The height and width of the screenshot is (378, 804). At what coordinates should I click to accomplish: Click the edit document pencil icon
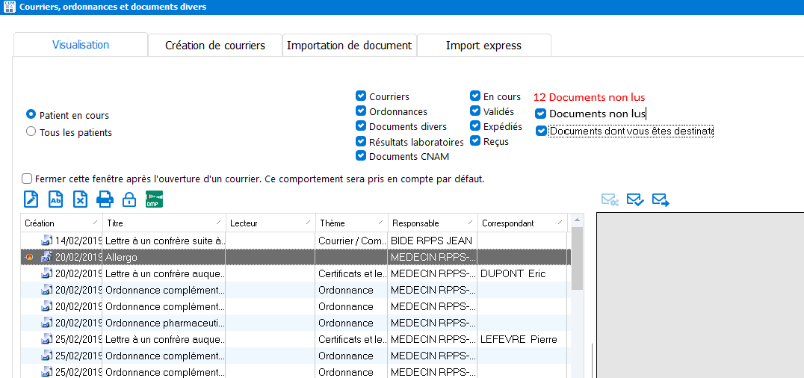31,199
